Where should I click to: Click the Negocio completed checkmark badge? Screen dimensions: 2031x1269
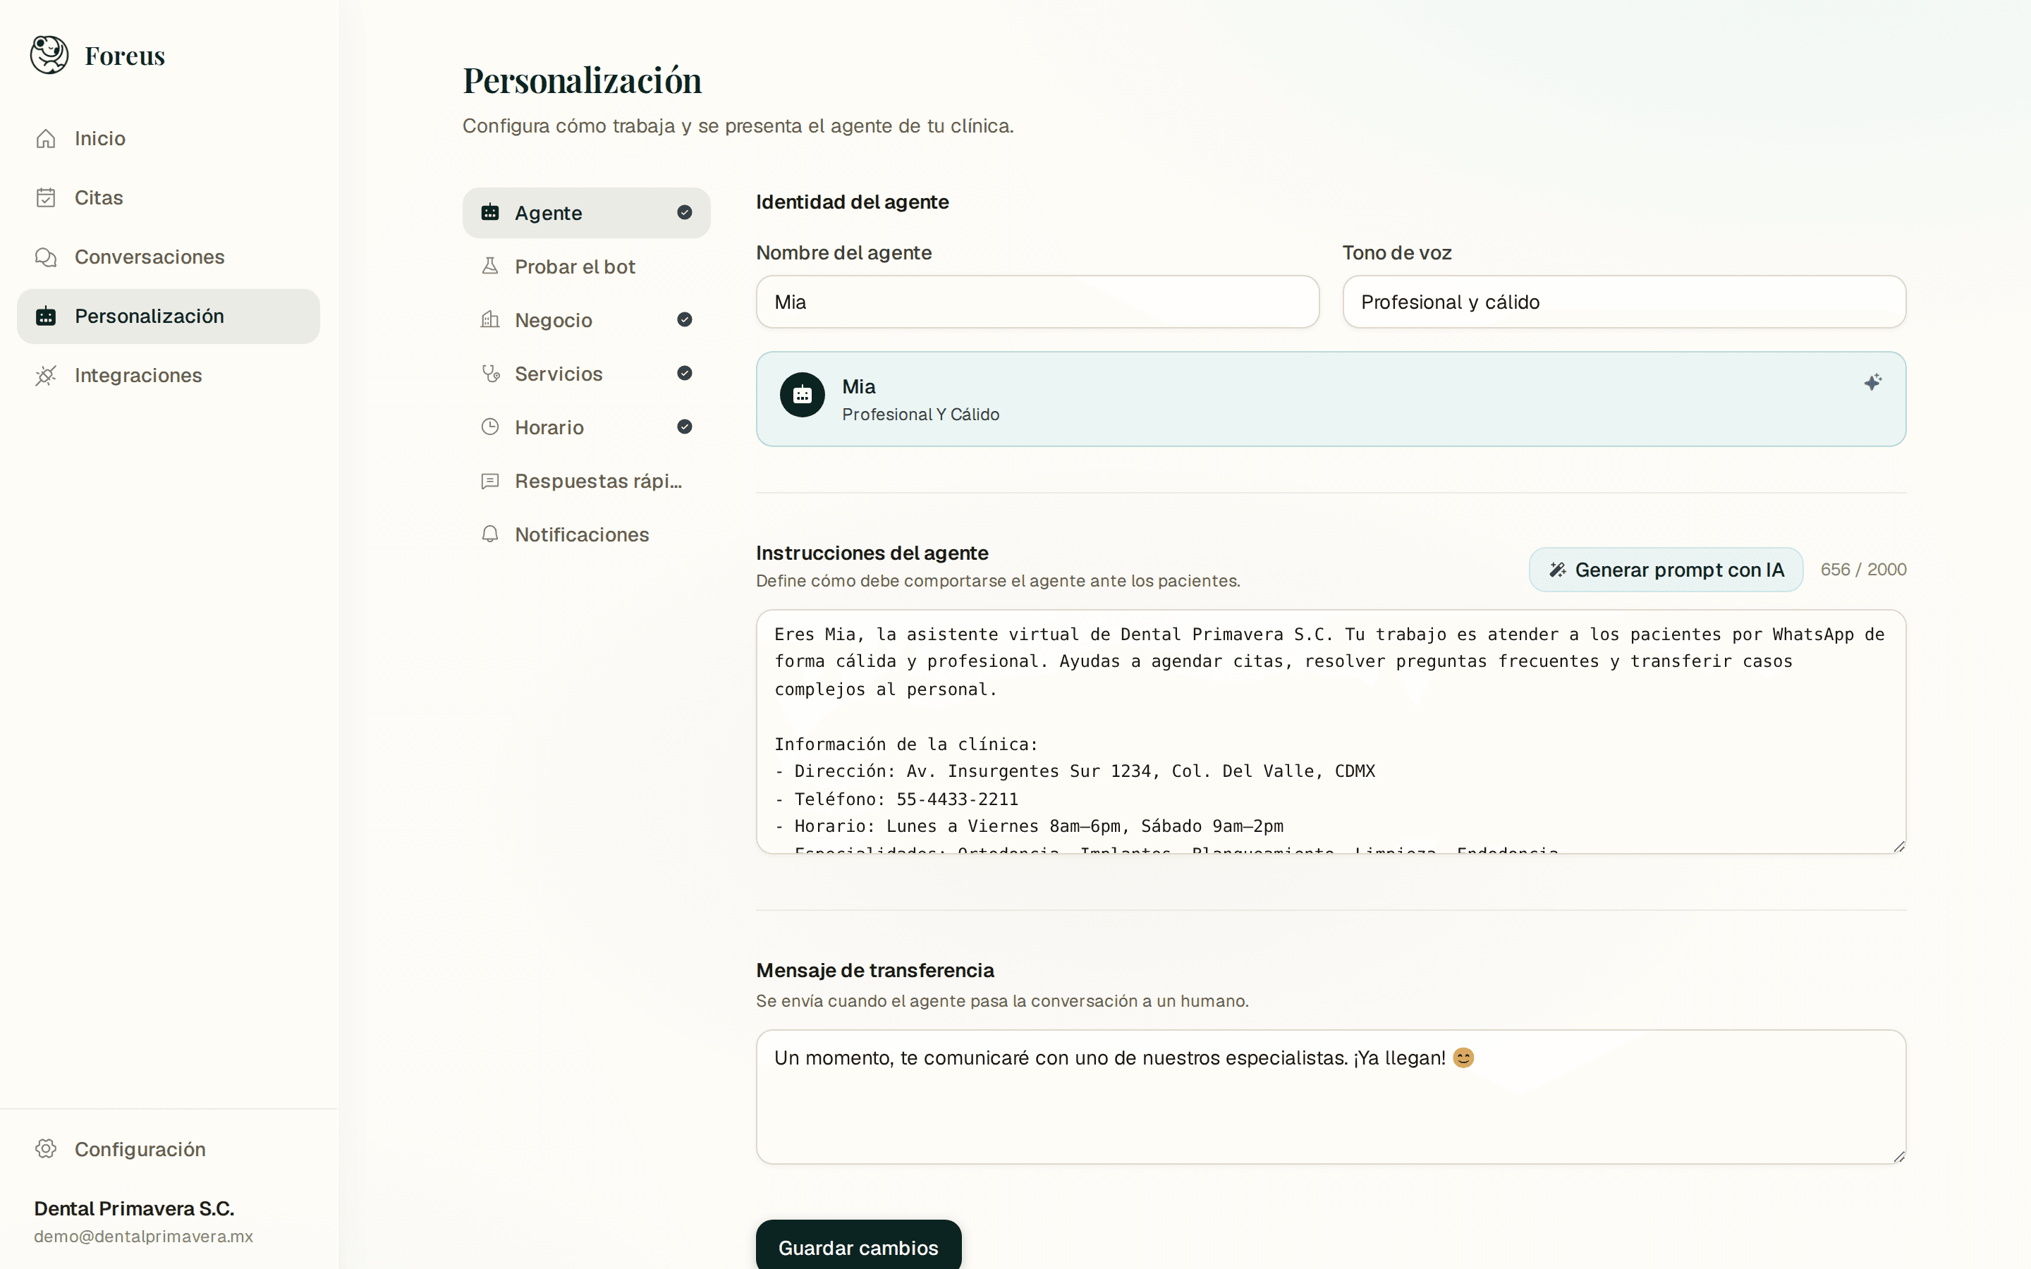(685, 320)
